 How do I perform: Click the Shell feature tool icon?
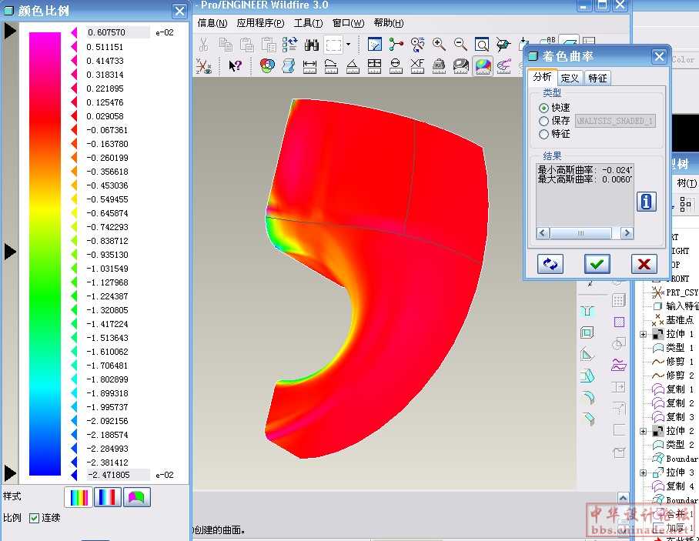pos(587,332)
